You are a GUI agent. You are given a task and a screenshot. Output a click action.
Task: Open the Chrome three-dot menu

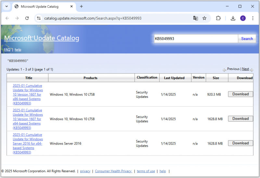pyautogui.click(x=253, y=18)
